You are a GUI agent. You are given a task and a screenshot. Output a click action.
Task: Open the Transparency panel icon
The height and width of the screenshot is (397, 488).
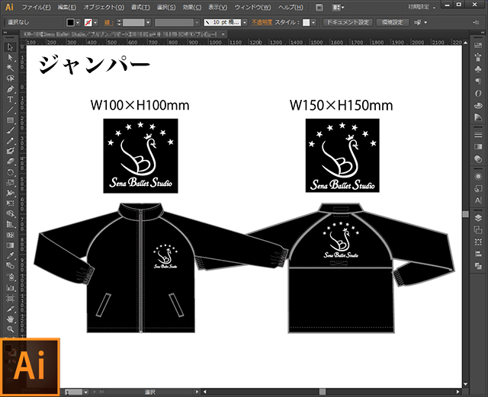[478, 158]
